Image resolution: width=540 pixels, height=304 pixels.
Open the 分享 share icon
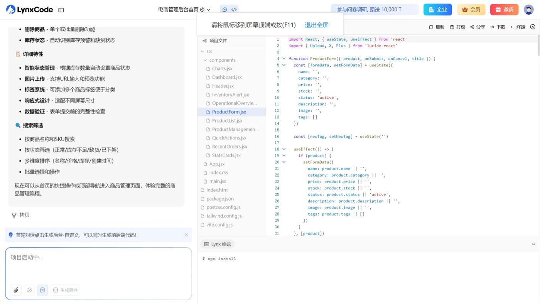point(472,26)
